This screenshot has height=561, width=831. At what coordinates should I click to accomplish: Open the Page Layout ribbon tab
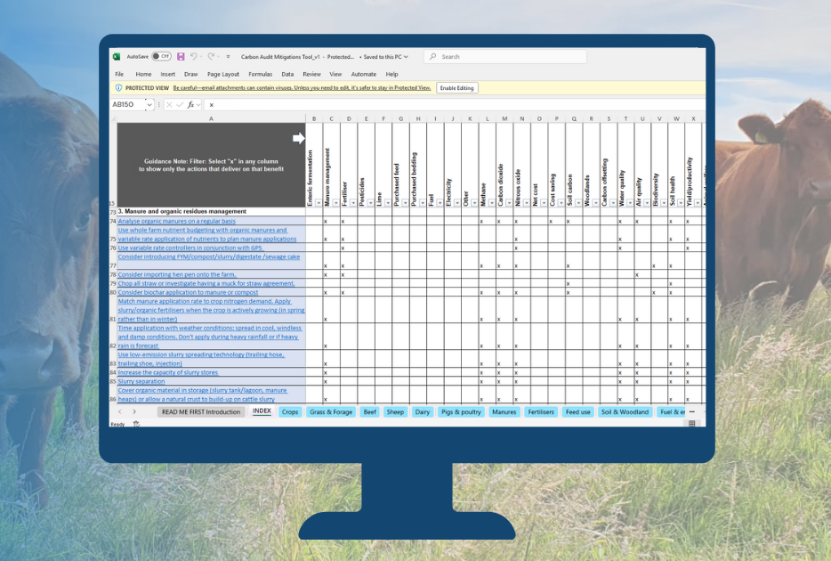pos(223,74)
